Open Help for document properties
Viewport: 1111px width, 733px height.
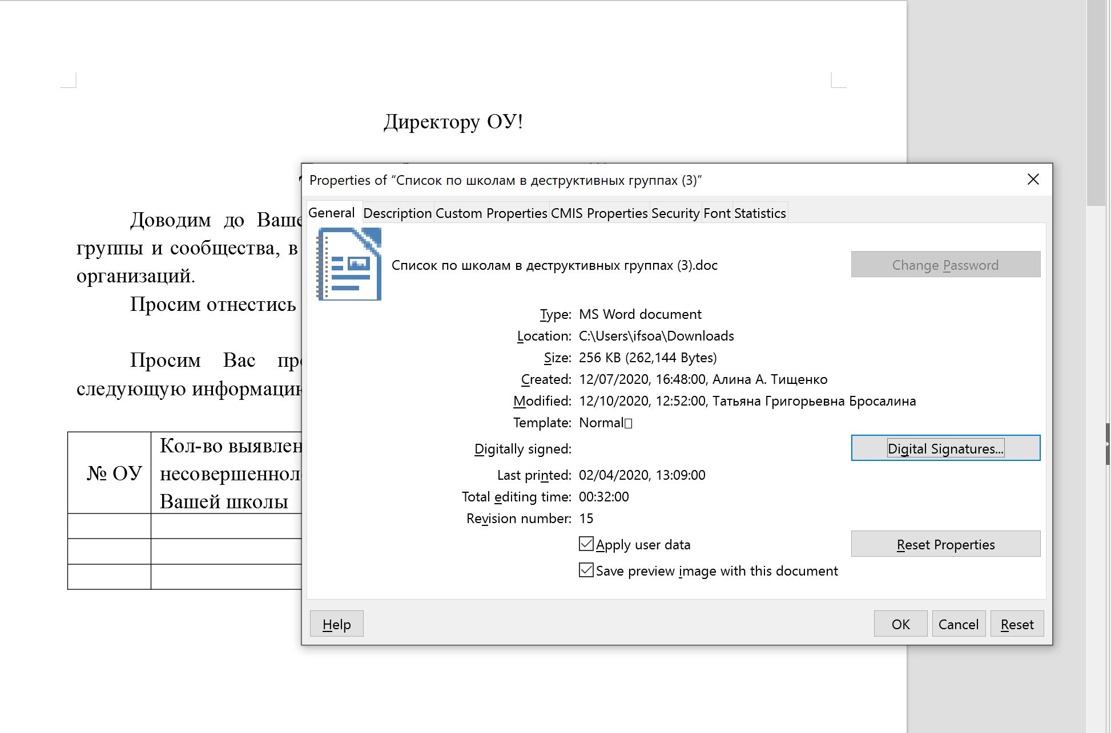336,624
